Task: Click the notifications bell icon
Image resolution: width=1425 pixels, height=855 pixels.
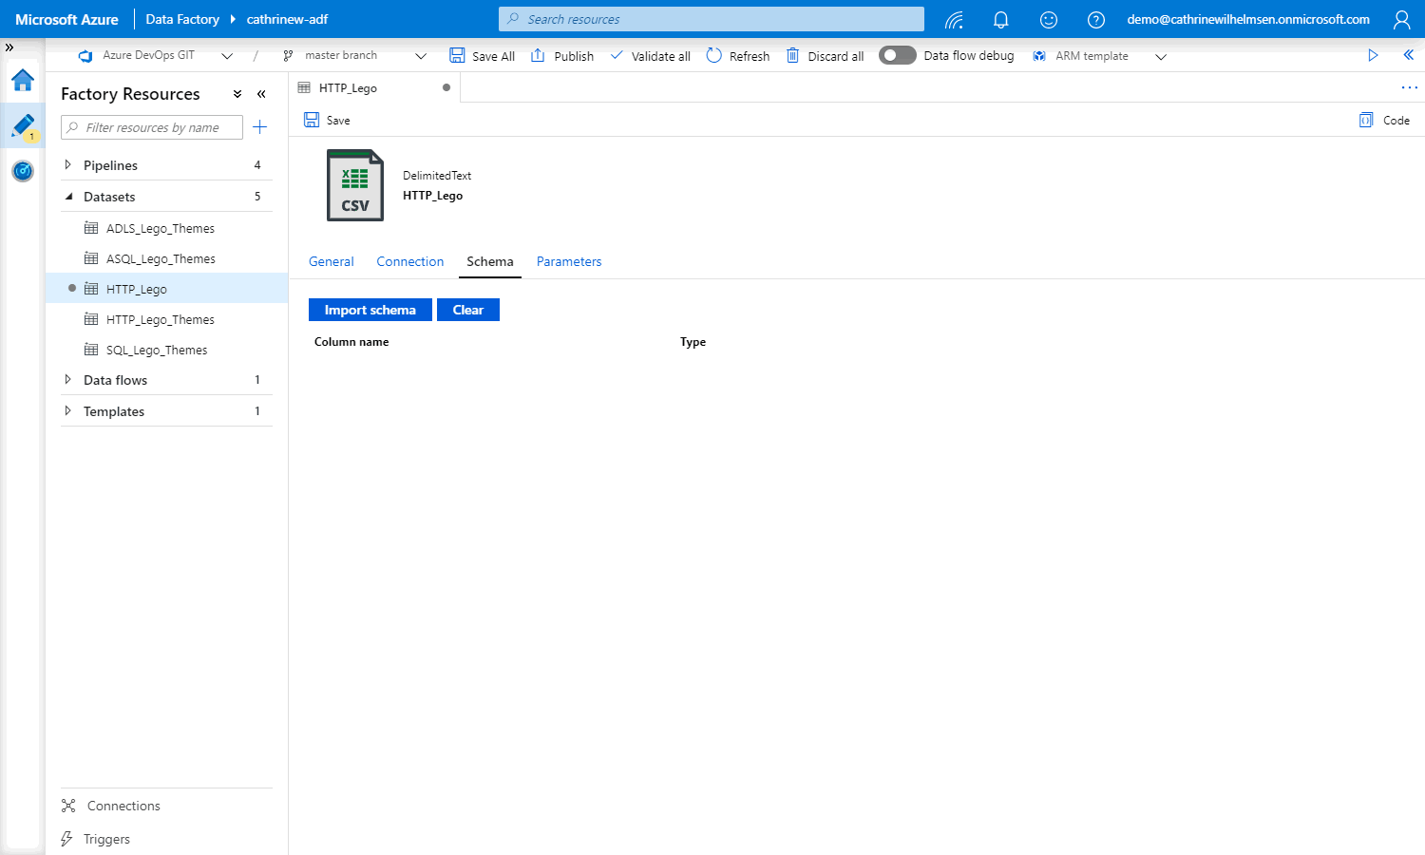Action: click(1000, 19)
